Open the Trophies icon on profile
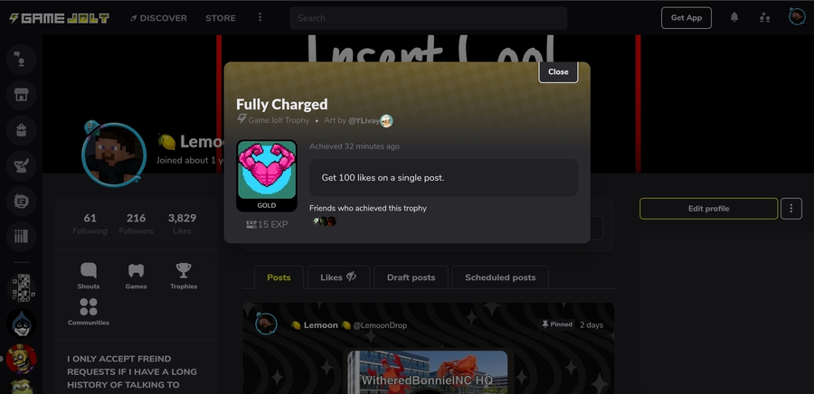814x394 pixels. click(184, 276)
